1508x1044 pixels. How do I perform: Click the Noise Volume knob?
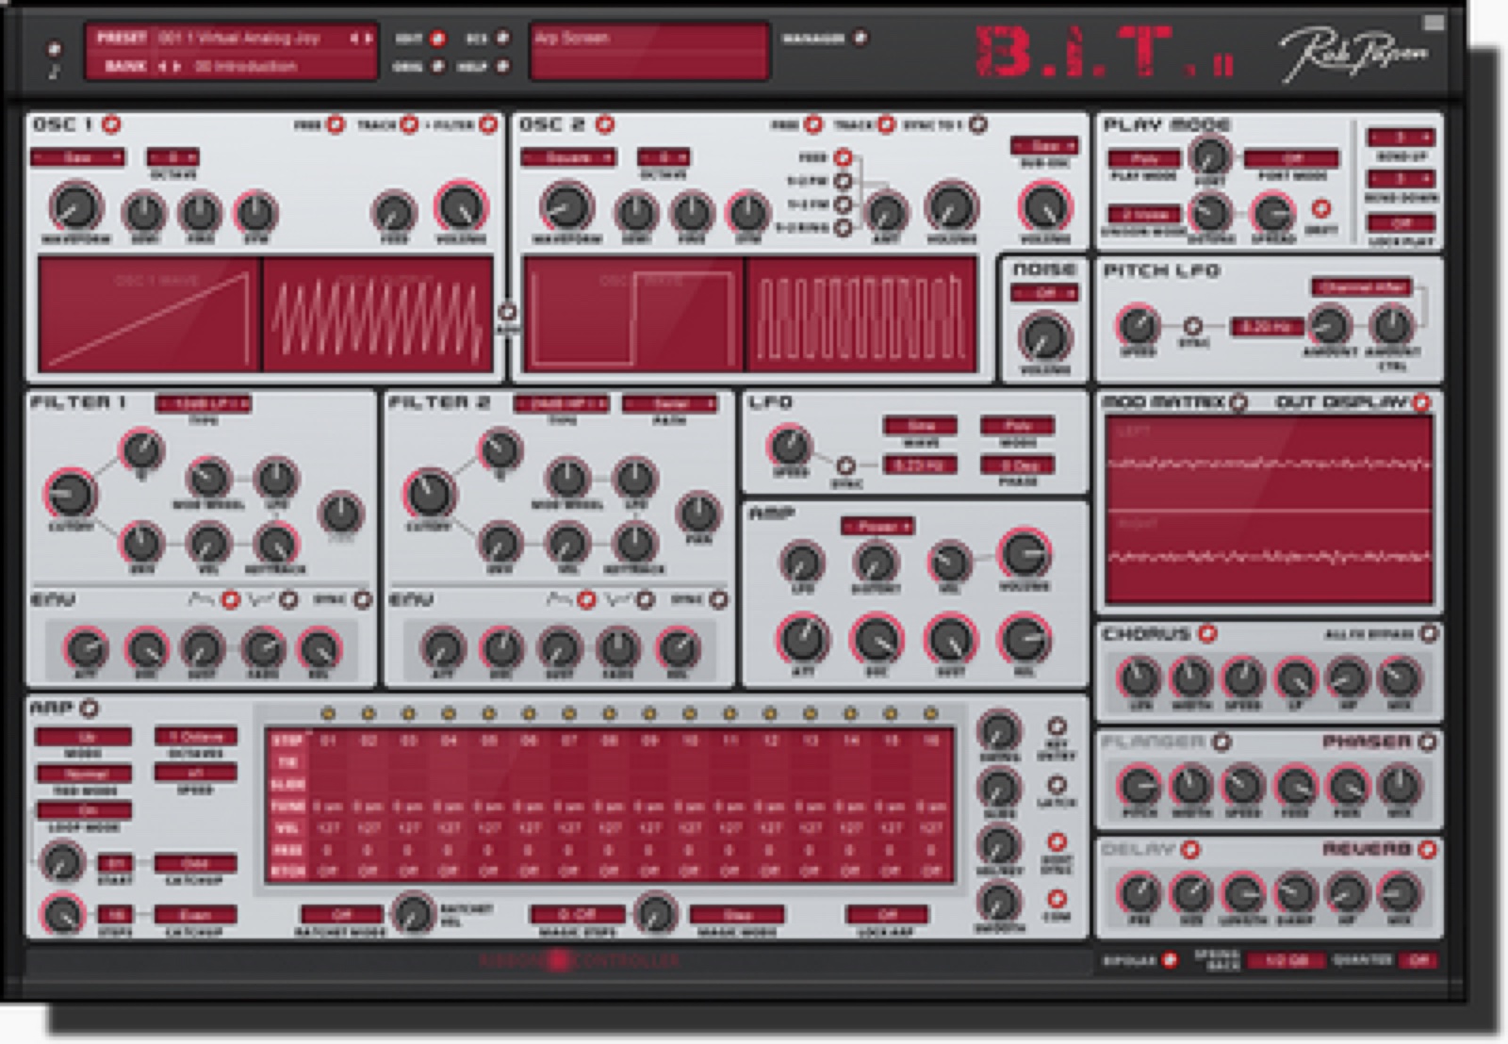click(1044, 336)
